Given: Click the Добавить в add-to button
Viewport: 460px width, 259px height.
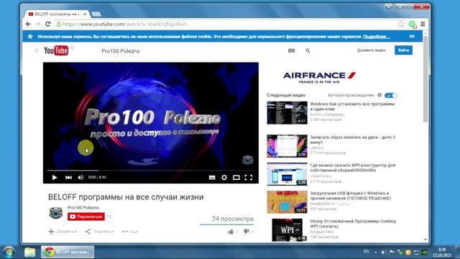Looking at the screenshot, I should point(63,232).
